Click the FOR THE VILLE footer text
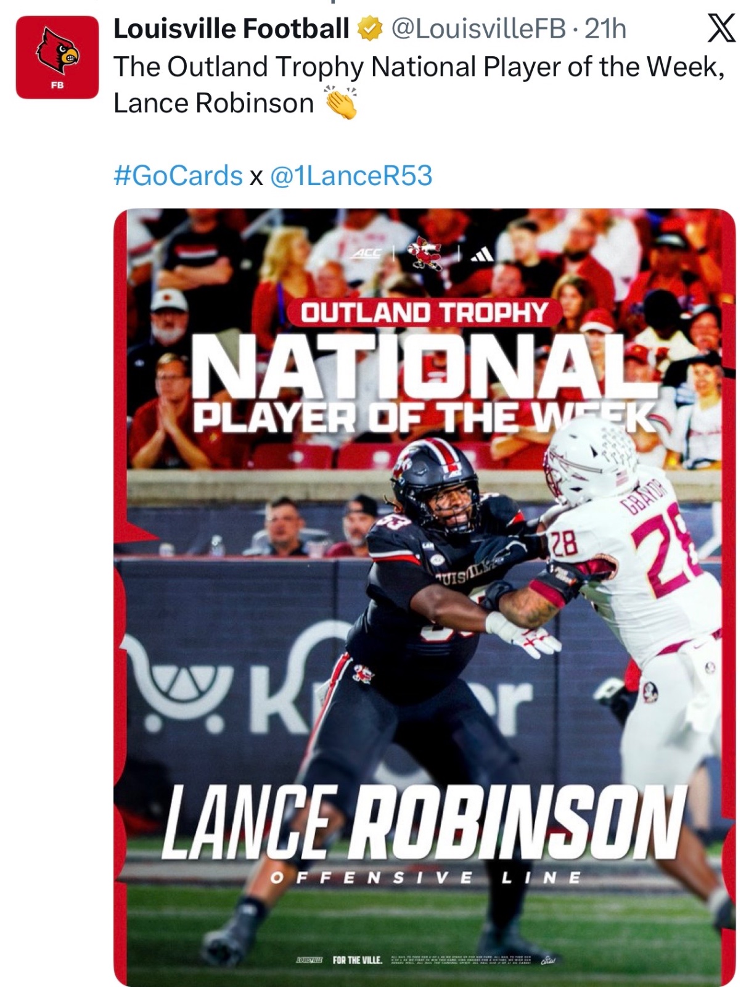754x987 pixels. (x=357, y=960)
